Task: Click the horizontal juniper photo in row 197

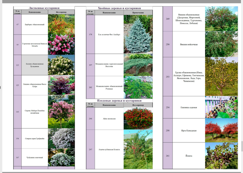Action: click(x=138, y=65)
